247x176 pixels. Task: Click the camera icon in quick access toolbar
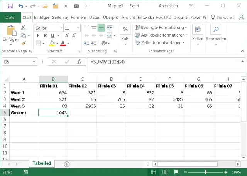(76, 6)
